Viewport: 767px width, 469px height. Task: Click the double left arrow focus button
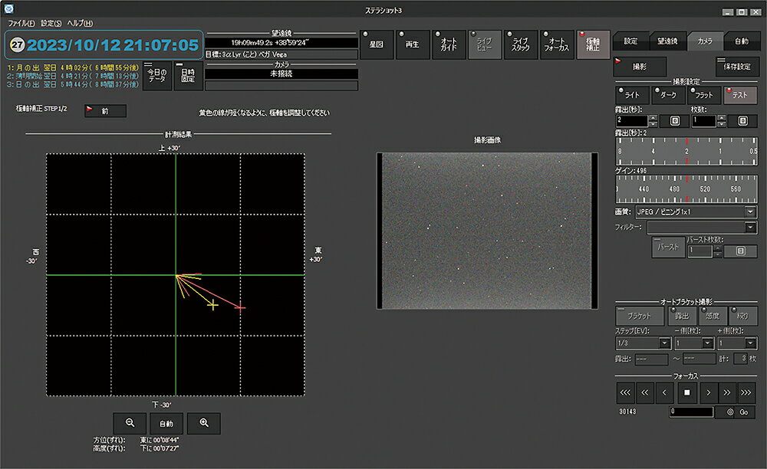tap(646, 393)
